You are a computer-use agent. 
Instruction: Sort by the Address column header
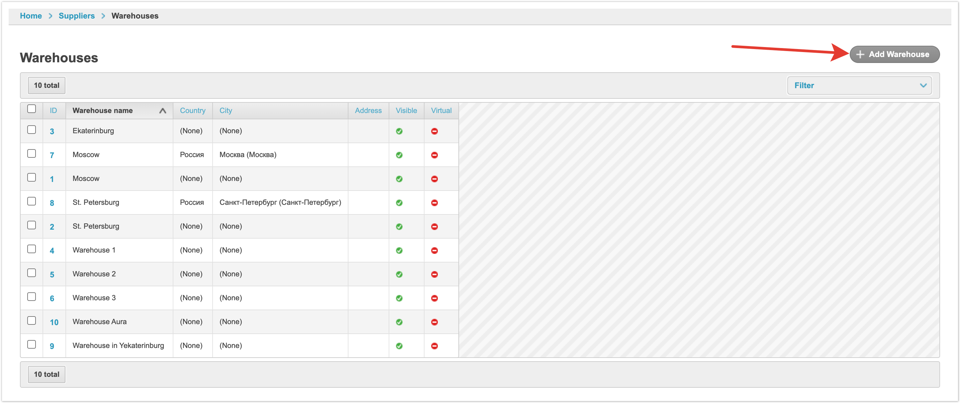[368, 110]
